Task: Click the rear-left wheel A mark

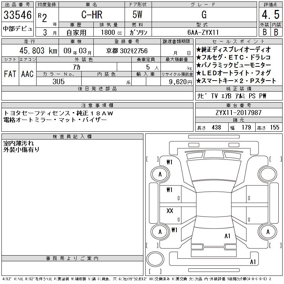Action: click(160, 232)
